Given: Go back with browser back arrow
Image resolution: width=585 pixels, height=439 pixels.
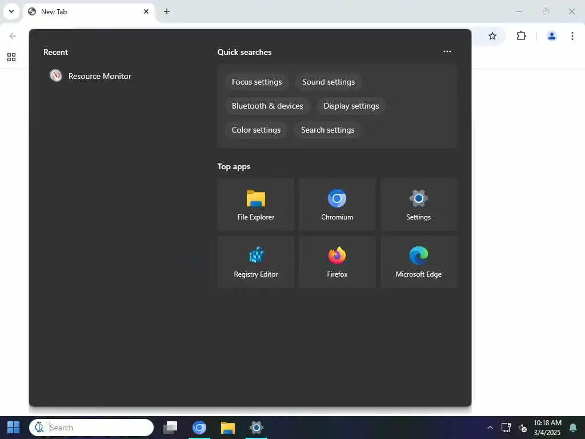Looking at the screenshot, I should [x=13, y=36].
